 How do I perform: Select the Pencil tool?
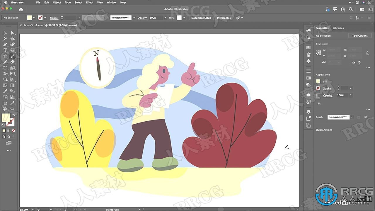click(5, 62)
